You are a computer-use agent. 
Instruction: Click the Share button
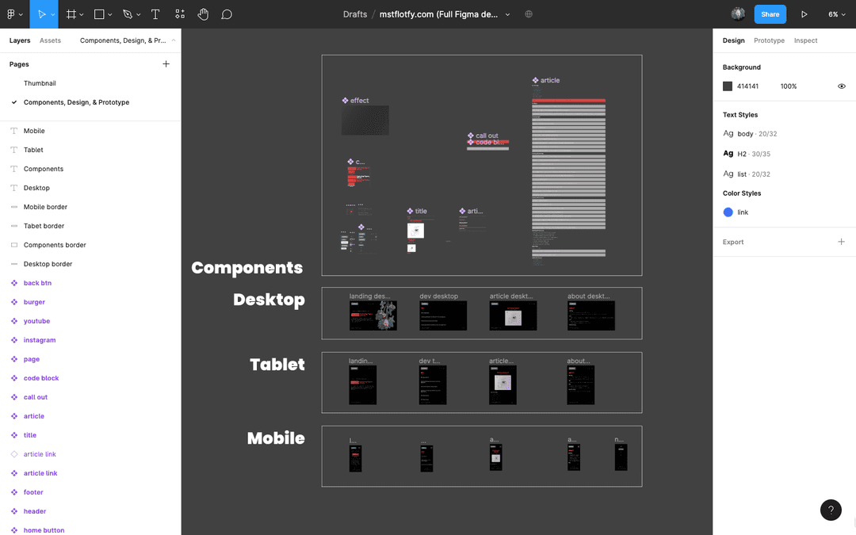[770, 13]
